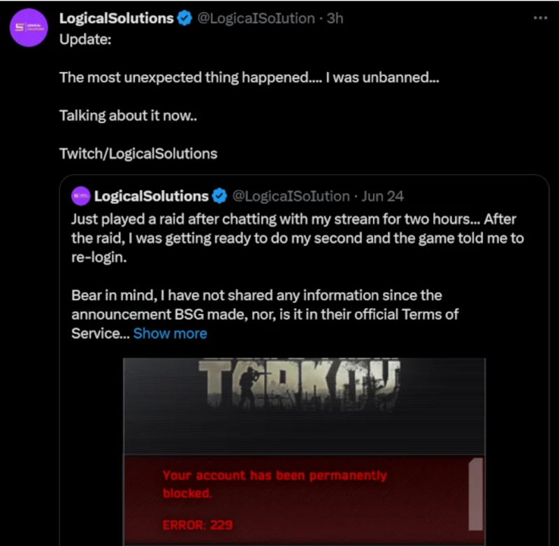Click the @LogicaISoIution handle next to 3h

point(256,19)
